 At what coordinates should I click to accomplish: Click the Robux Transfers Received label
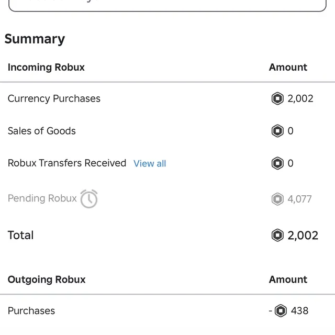point(67,163)
